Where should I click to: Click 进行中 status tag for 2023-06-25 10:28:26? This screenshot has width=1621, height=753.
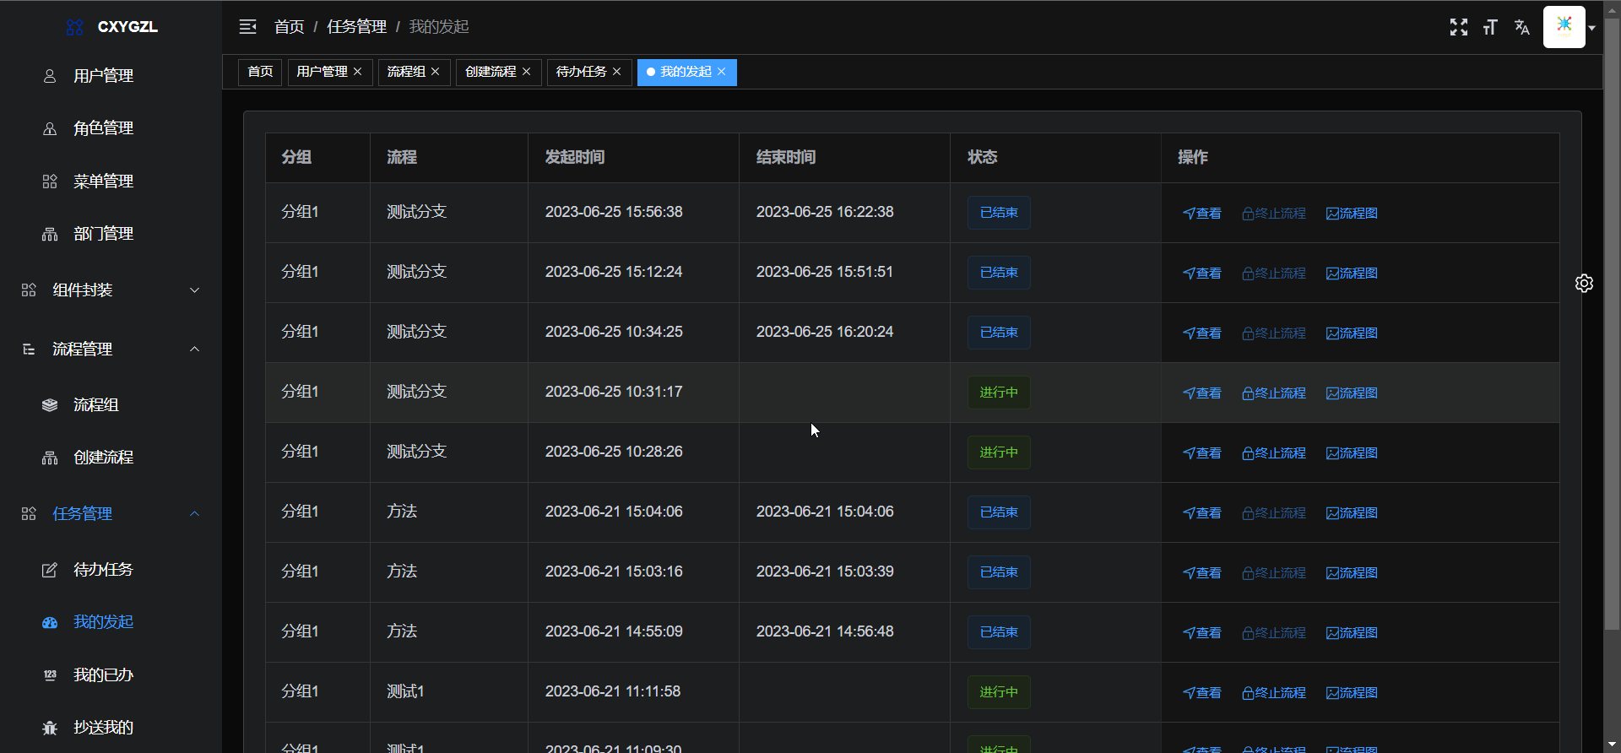(999, 452)
